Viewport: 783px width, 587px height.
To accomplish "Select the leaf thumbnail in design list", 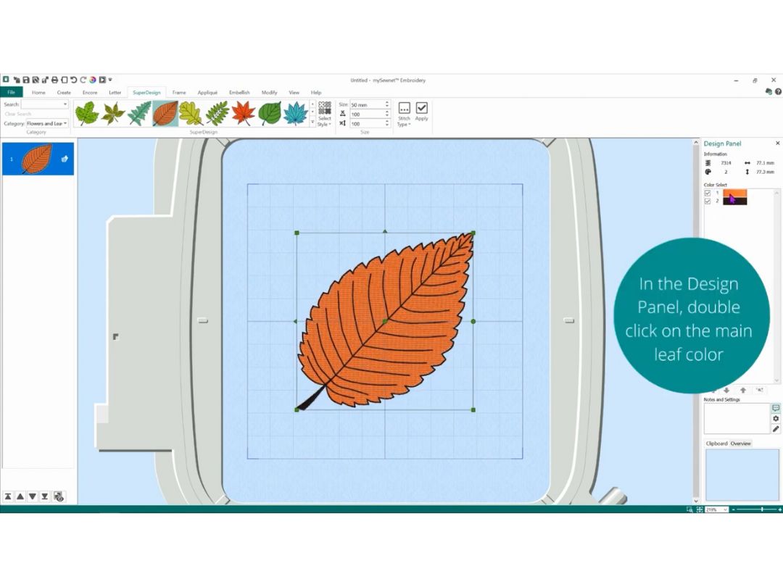I will pos(38,159).
